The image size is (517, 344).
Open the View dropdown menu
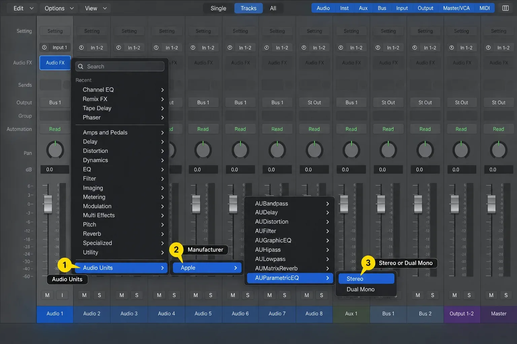click(96, 8)
